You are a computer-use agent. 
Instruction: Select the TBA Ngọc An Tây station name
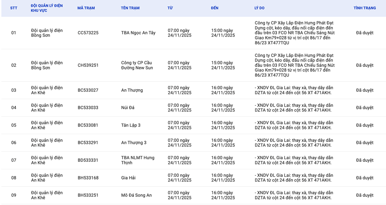point(138,33)
